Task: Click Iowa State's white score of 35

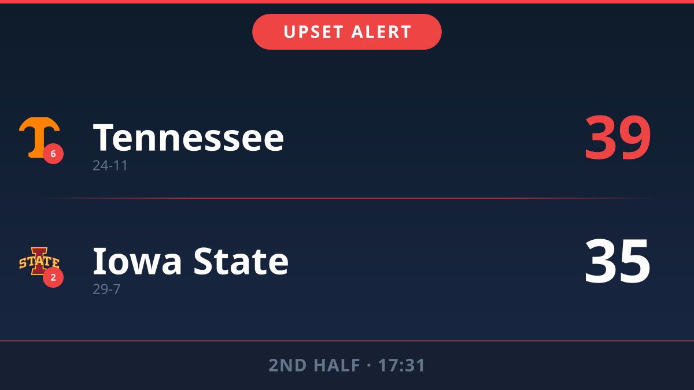Action: coord(617,262)
